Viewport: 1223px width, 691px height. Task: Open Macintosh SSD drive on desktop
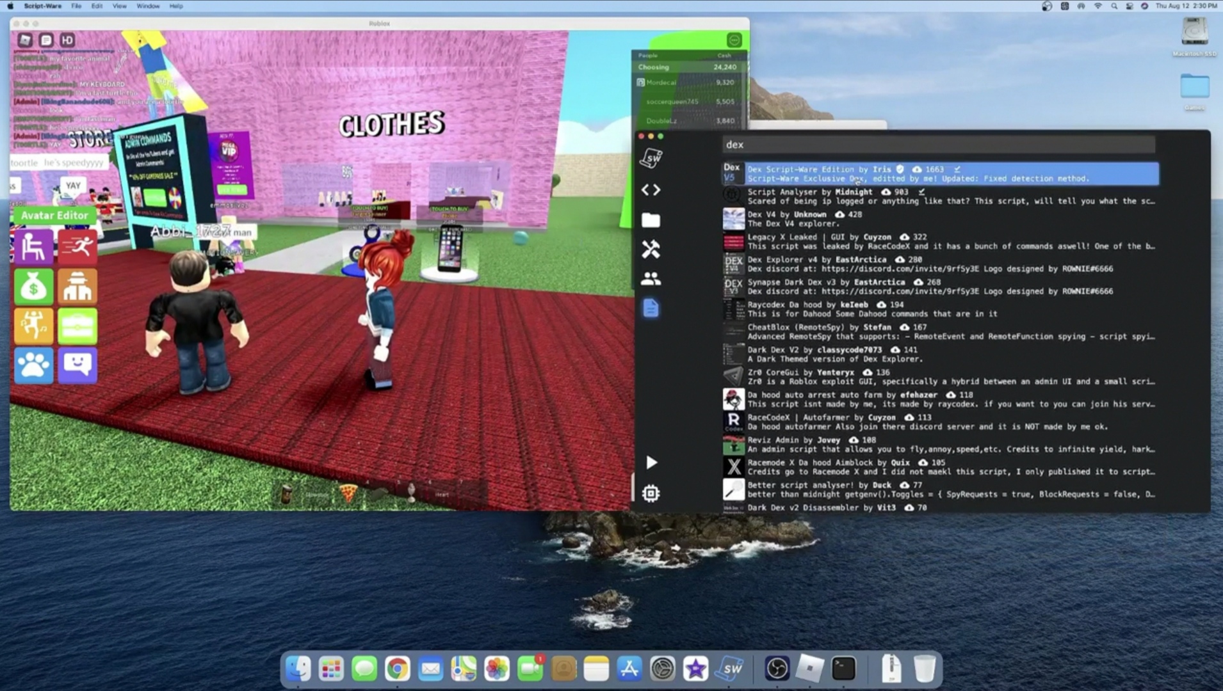click(x=1194, y=35)
